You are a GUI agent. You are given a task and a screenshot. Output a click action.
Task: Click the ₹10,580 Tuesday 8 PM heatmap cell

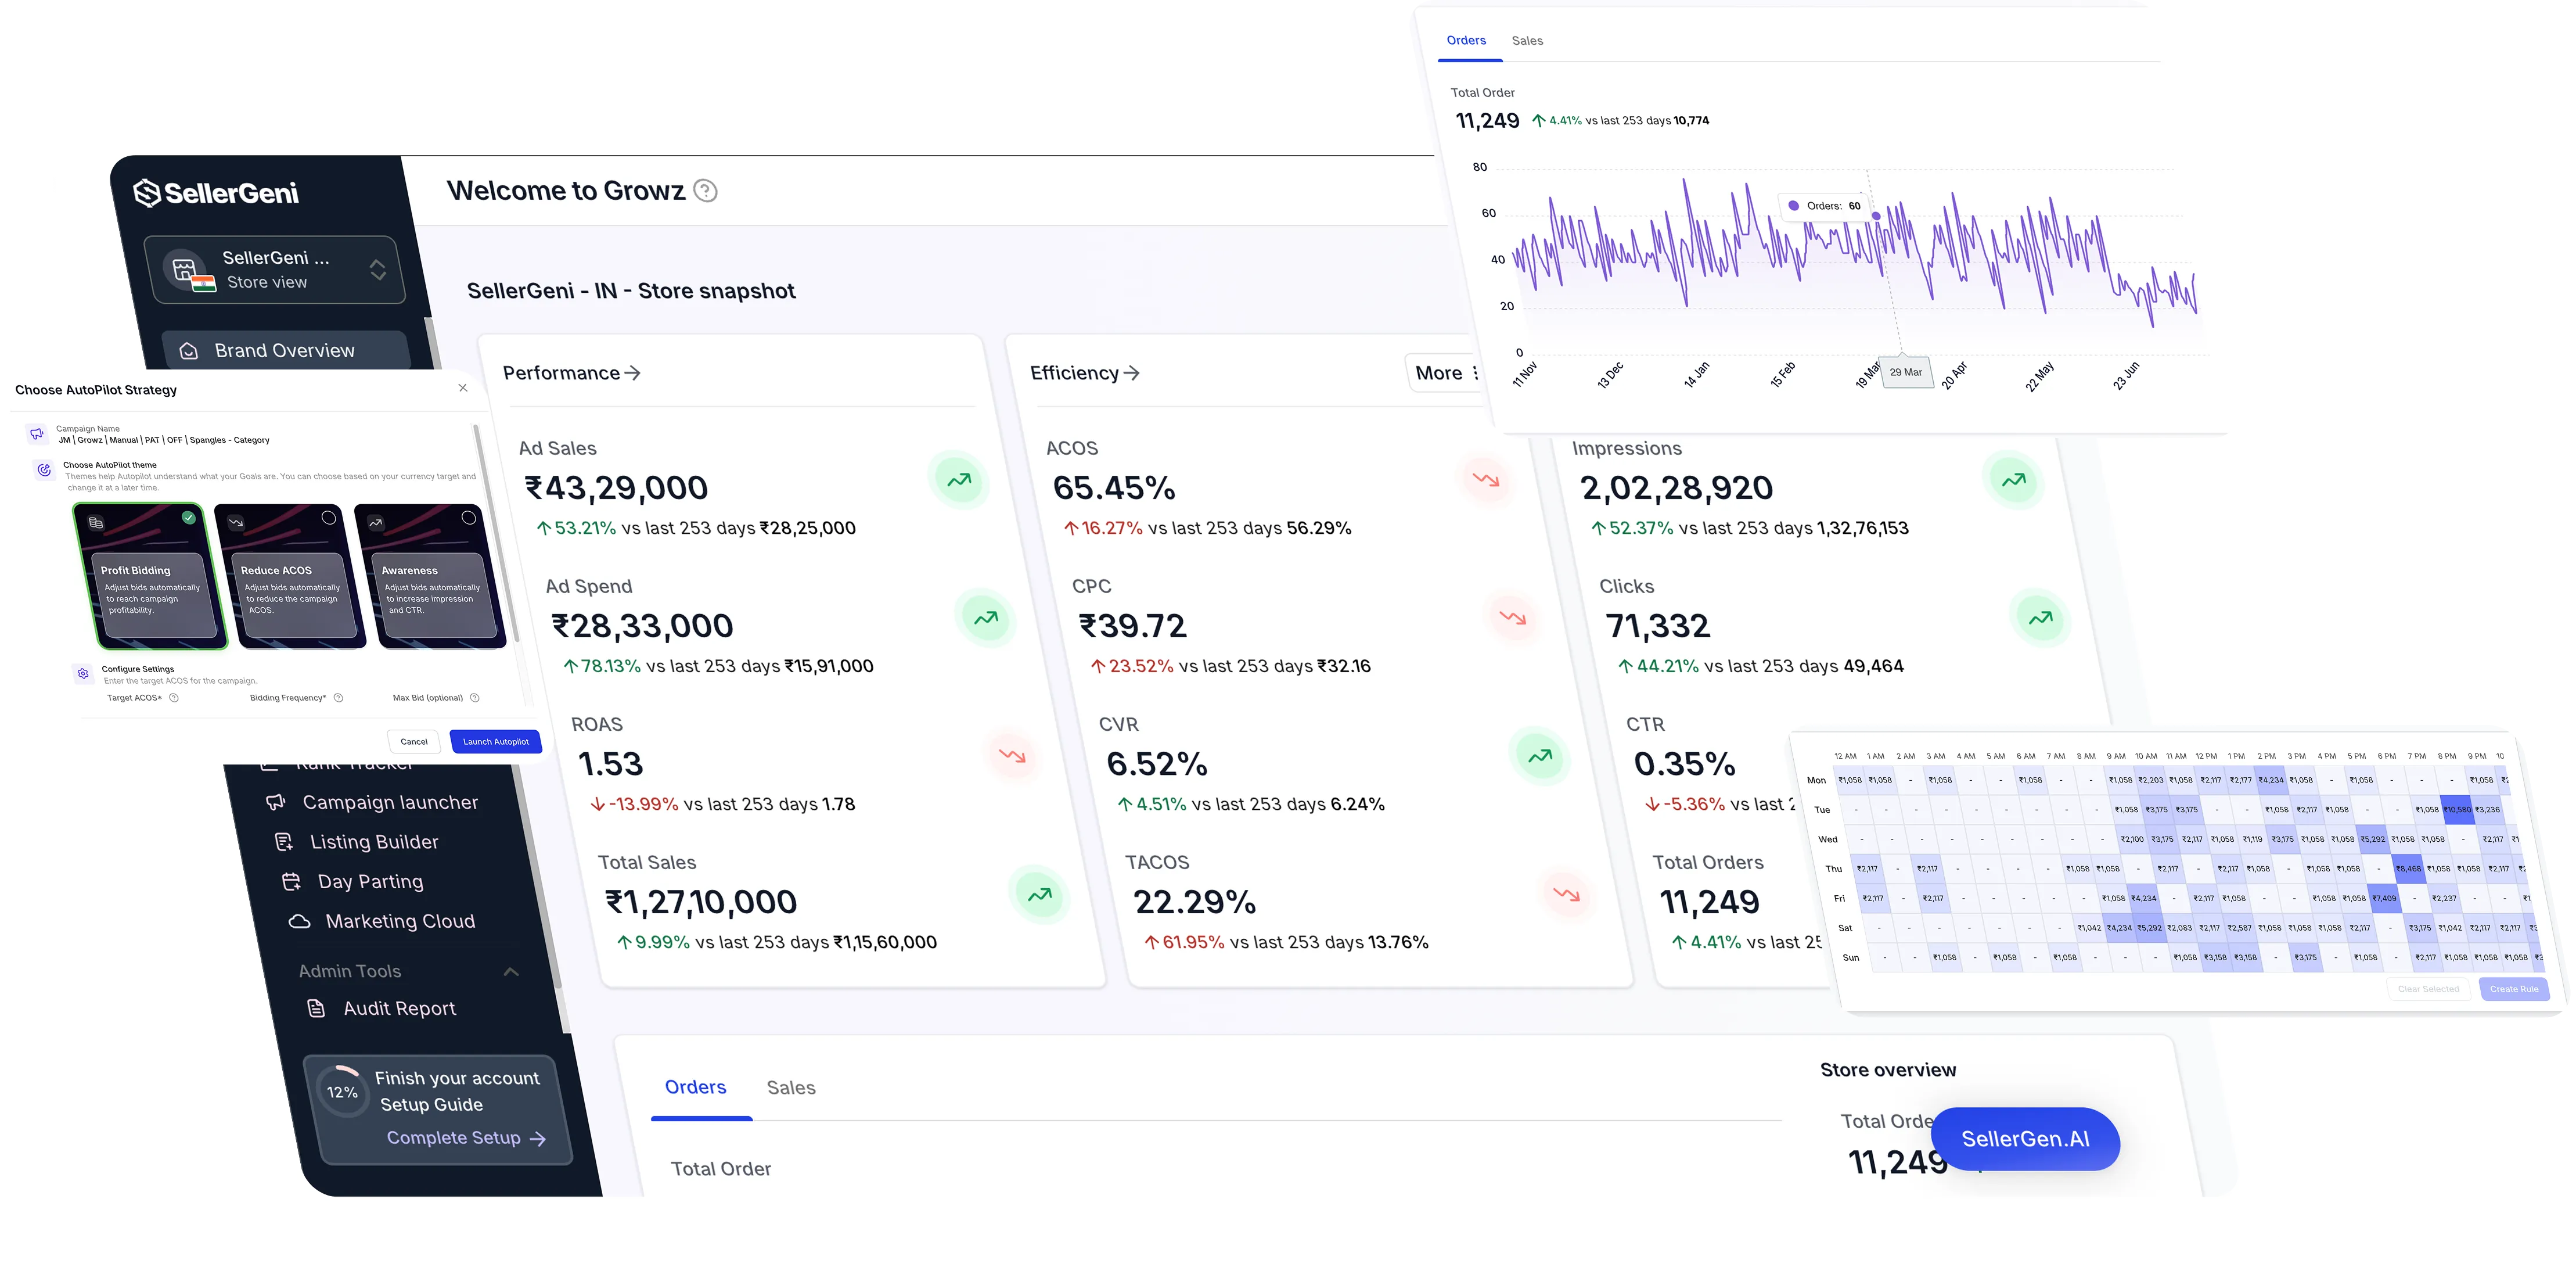[x=2457, y=810]
